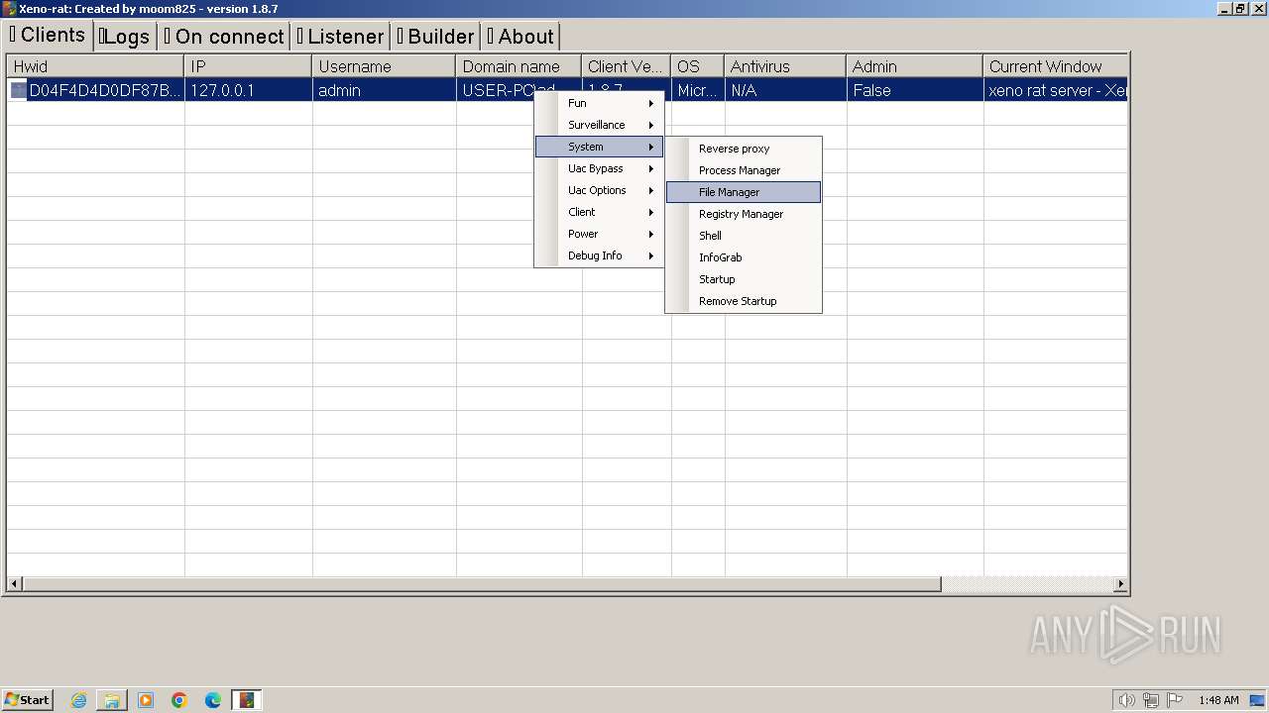The height and width of the screenshot is (713, 1269).
Task: Open Windows Explorer folder icon in taskbar
Action: pos(112,700)
